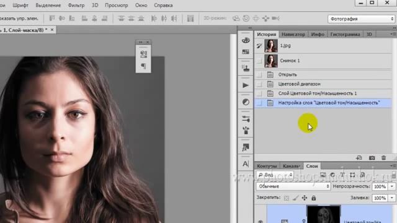Select history state Слой Цветовой тон/Насыщенность 1
This screenshot has height=223, width=397.
pyautogui.click(x=323, y=94)
